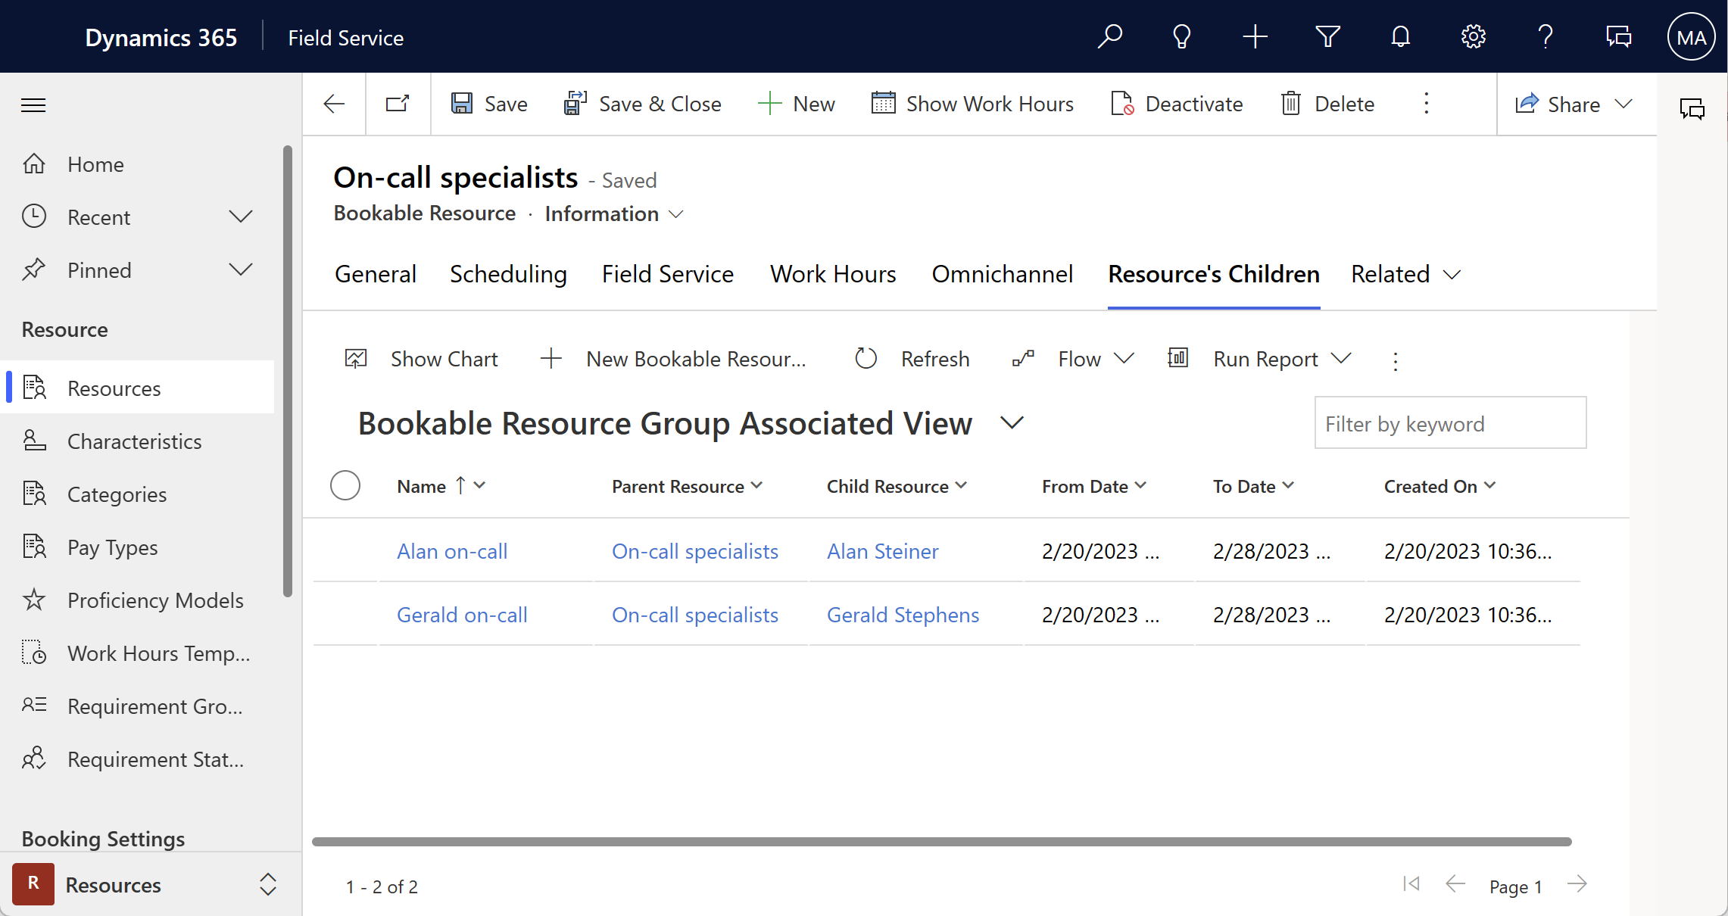
Task: Click the Save & Close icon button
Action: click(575, 103)
